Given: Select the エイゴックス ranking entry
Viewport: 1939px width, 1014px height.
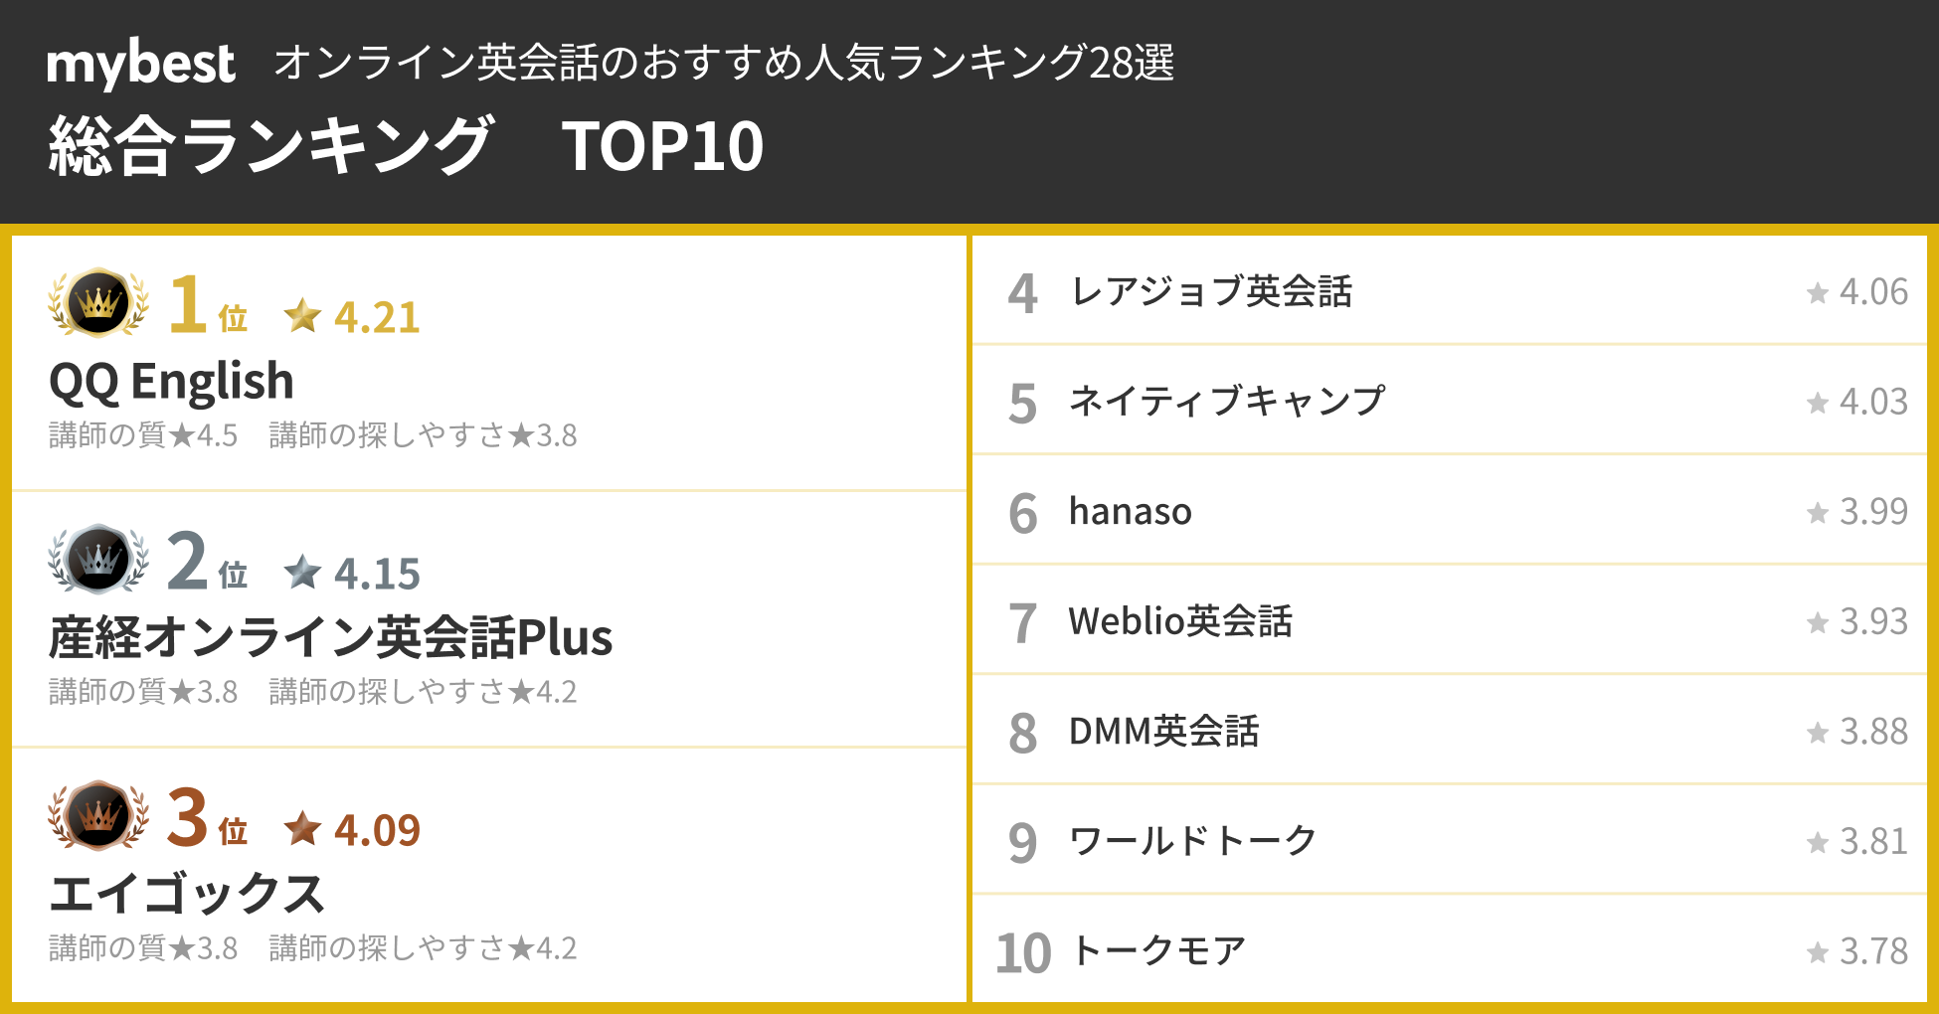Looking at the screenshot, I should (187, 894).
